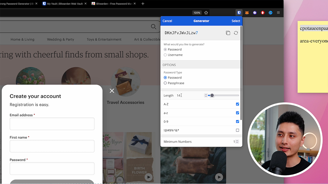Click the Minimum Numbers stepper arrows
The image size is (328, 184).
pos(237,142)
